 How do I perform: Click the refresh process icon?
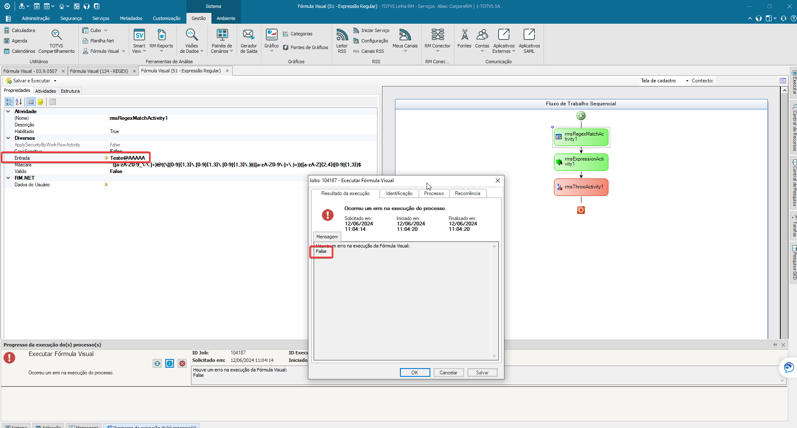pyautogui.click(x=157, y=364)
